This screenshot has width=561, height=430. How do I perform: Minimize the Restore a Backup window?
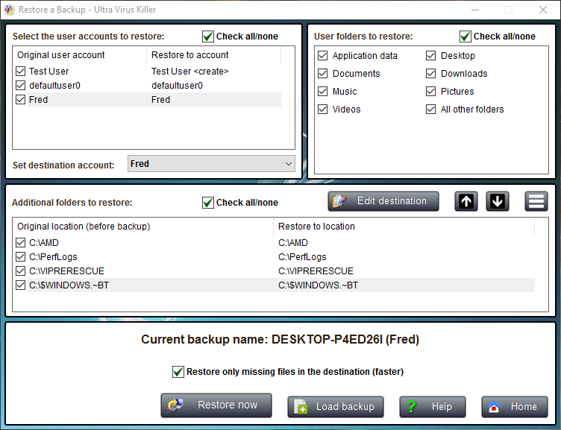pyautogui.click(x=475, y=10)
